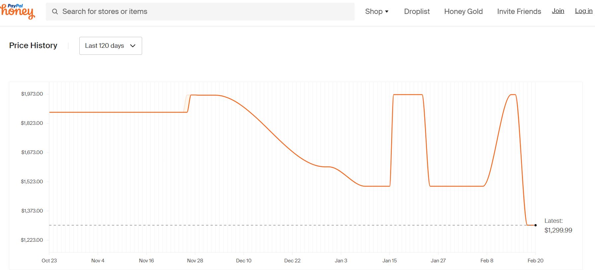Click the Join link
Screen dimensions: 595x270
pyautogui.click(x=558, y=11)
